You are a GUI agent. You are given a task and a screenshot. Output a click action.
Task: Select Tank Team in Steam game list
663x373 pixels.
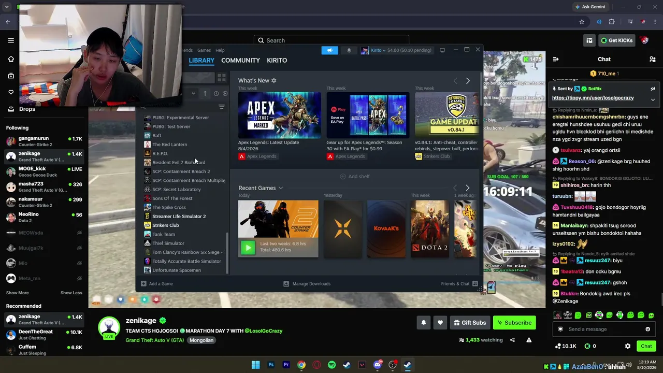164,234
